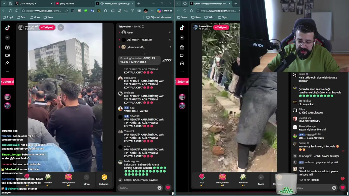Image resolution: width=349 pixels, height=196 pixels.
Task: Click the left browser address bar URL
Action: pos(44,11)
